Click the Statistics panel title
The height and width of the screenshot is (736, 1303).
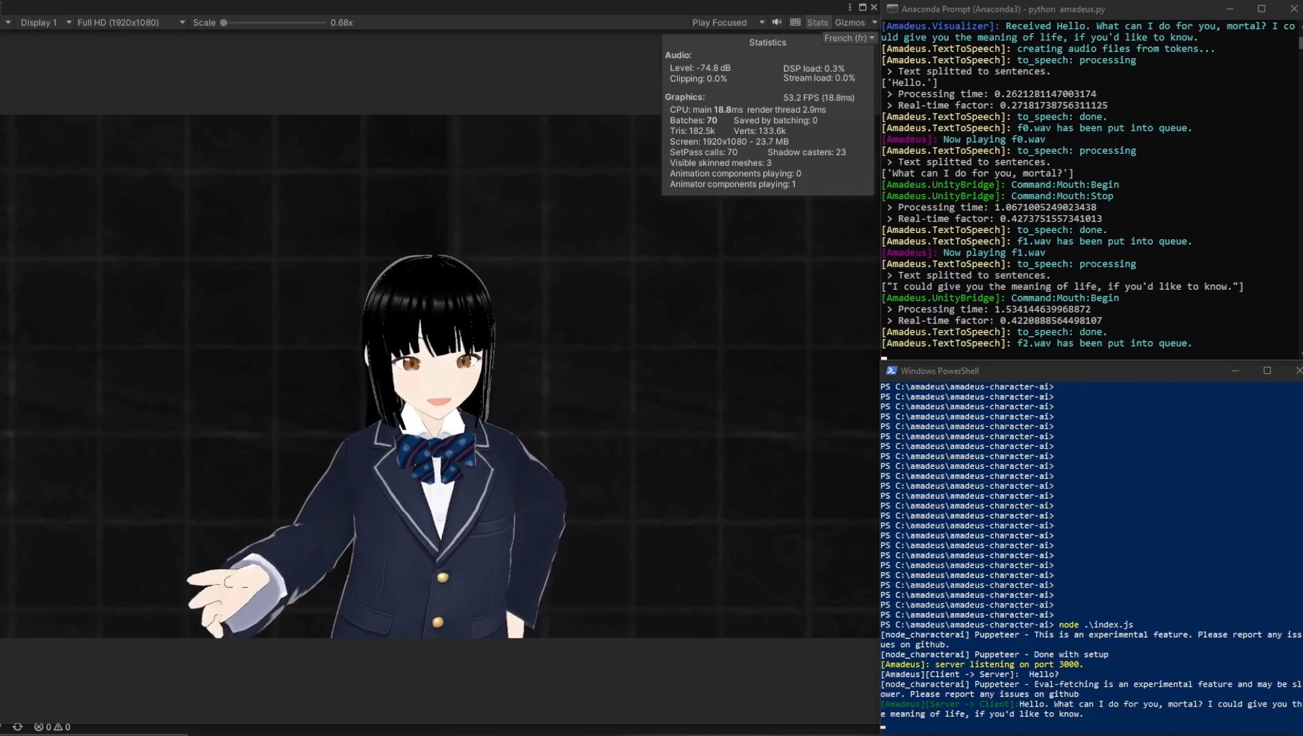click(767, 42)
